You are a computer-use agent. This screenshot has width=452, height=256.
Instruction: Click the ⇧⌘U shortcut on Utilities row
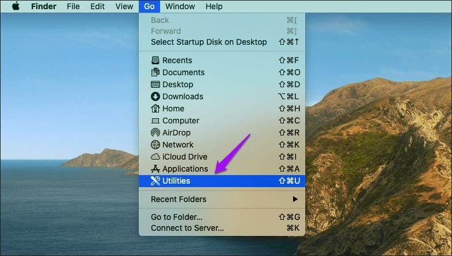289,181
